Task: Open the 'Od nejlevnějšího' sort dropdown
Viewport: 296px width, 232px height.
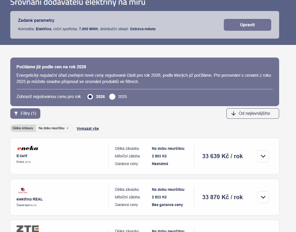Action: coord(253,114)
